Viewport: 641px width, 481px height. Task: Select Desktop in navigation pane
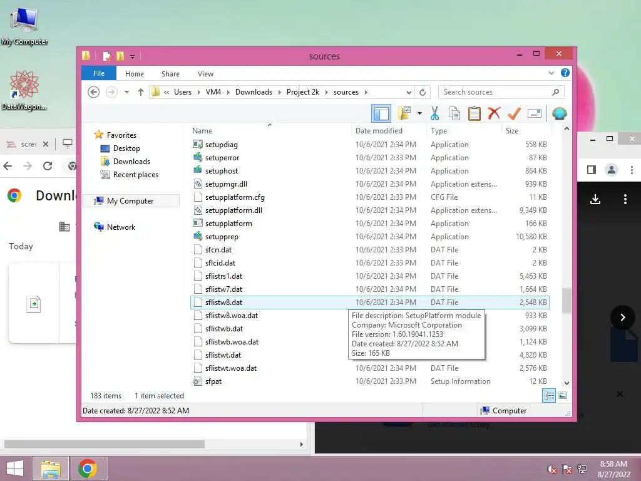[126, 148]
